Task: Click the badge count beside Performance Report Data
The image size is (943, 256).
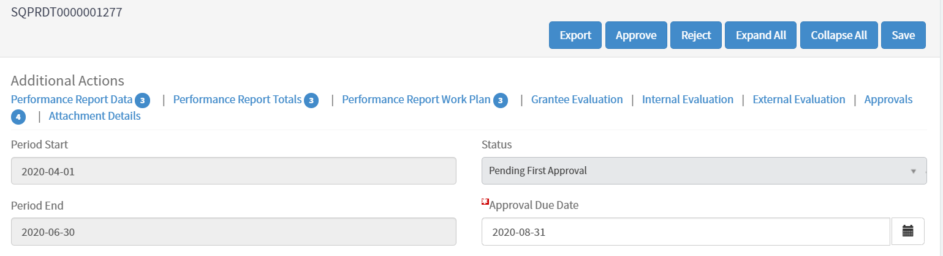Action: 142,100
